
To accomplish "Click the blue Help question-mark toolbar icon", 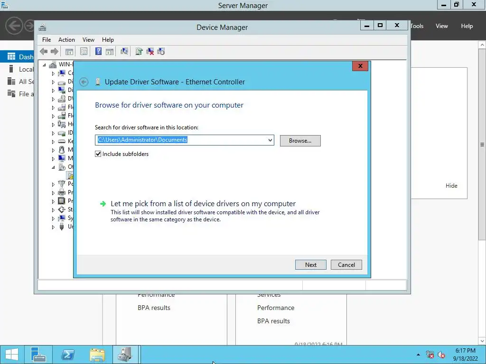I will coord(98,51).
